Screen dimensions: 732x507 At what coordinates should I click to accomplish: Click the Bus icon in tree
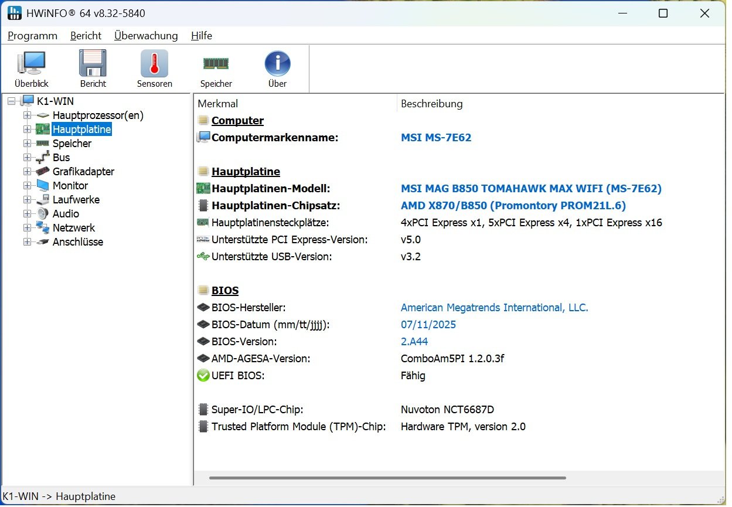click(42, 158)
